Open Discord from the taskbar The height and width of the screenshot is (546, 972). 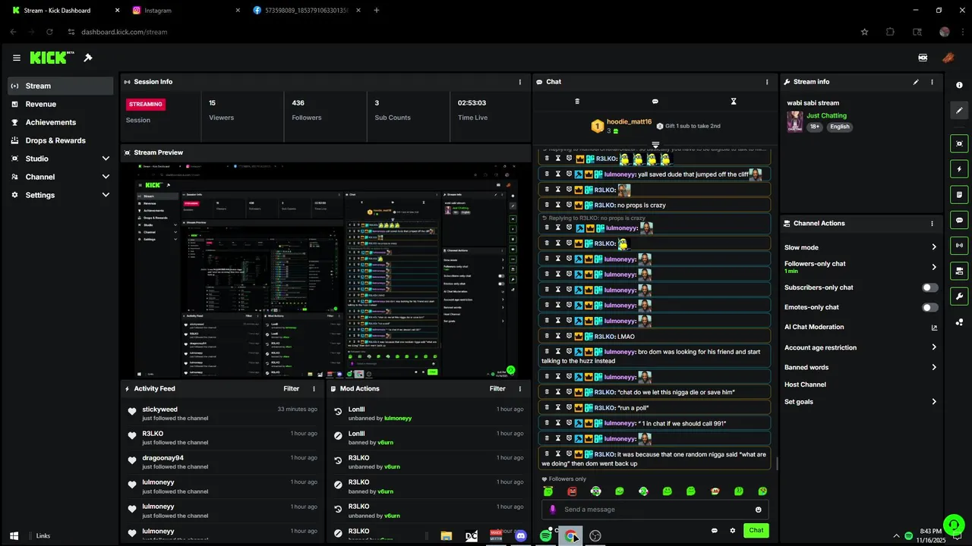[x=521, y=536]
